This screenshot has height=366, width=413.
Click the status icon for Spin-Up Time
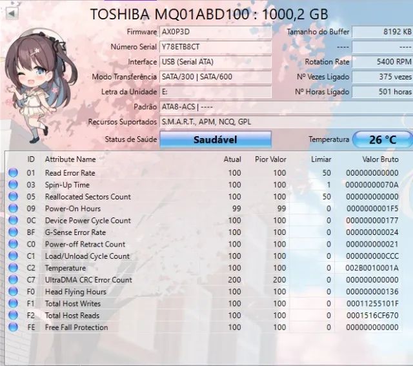pos(13,185)
